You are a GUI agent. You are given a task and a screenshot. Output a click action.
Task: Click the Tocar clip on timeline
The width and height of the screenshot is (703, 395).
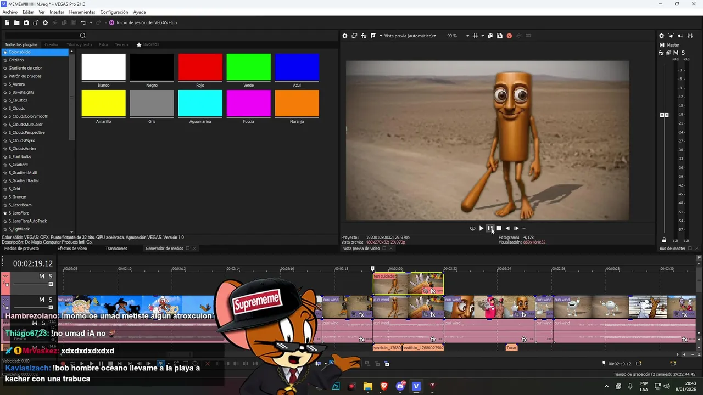click(x=511, y=348)
